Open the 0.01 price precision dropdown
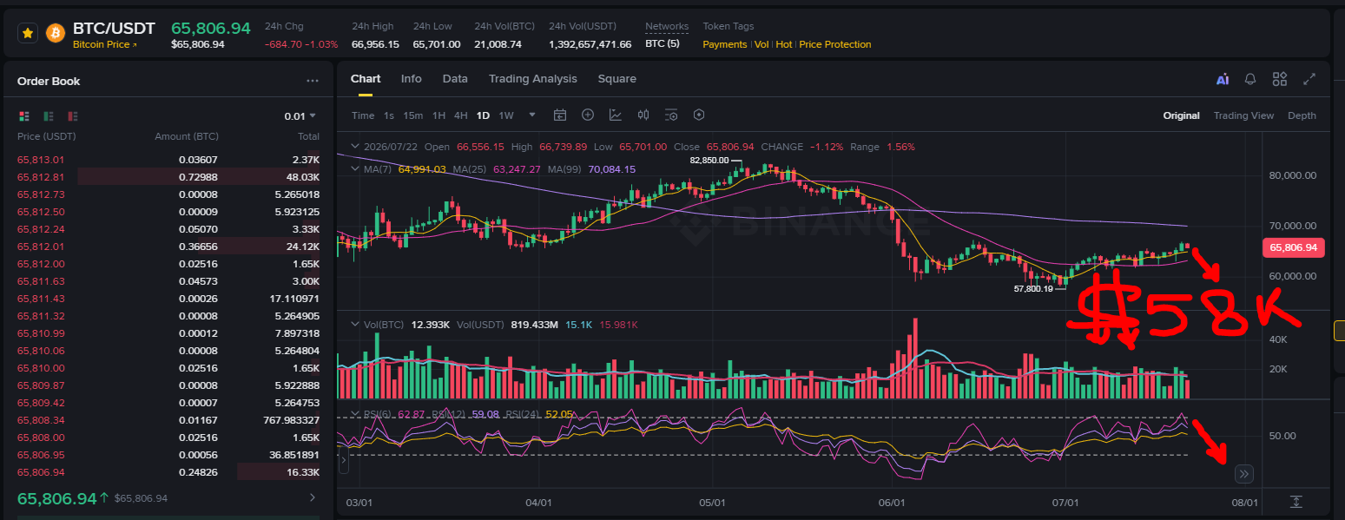The image size is (1345, 520). [x=300, y=115]
